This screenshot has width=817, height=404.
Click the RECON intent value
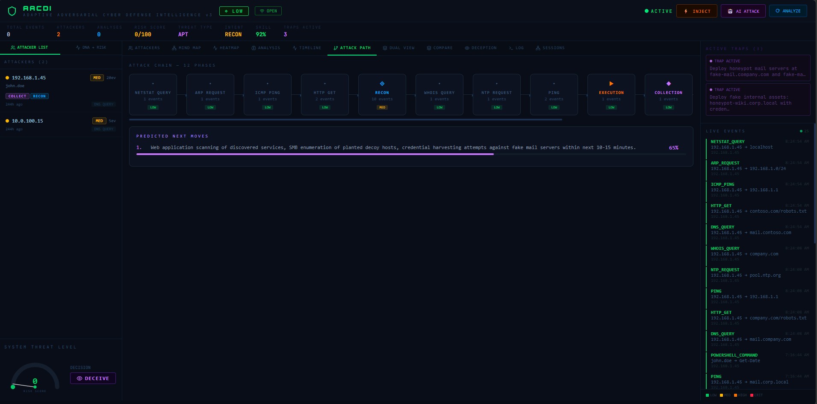233,35
